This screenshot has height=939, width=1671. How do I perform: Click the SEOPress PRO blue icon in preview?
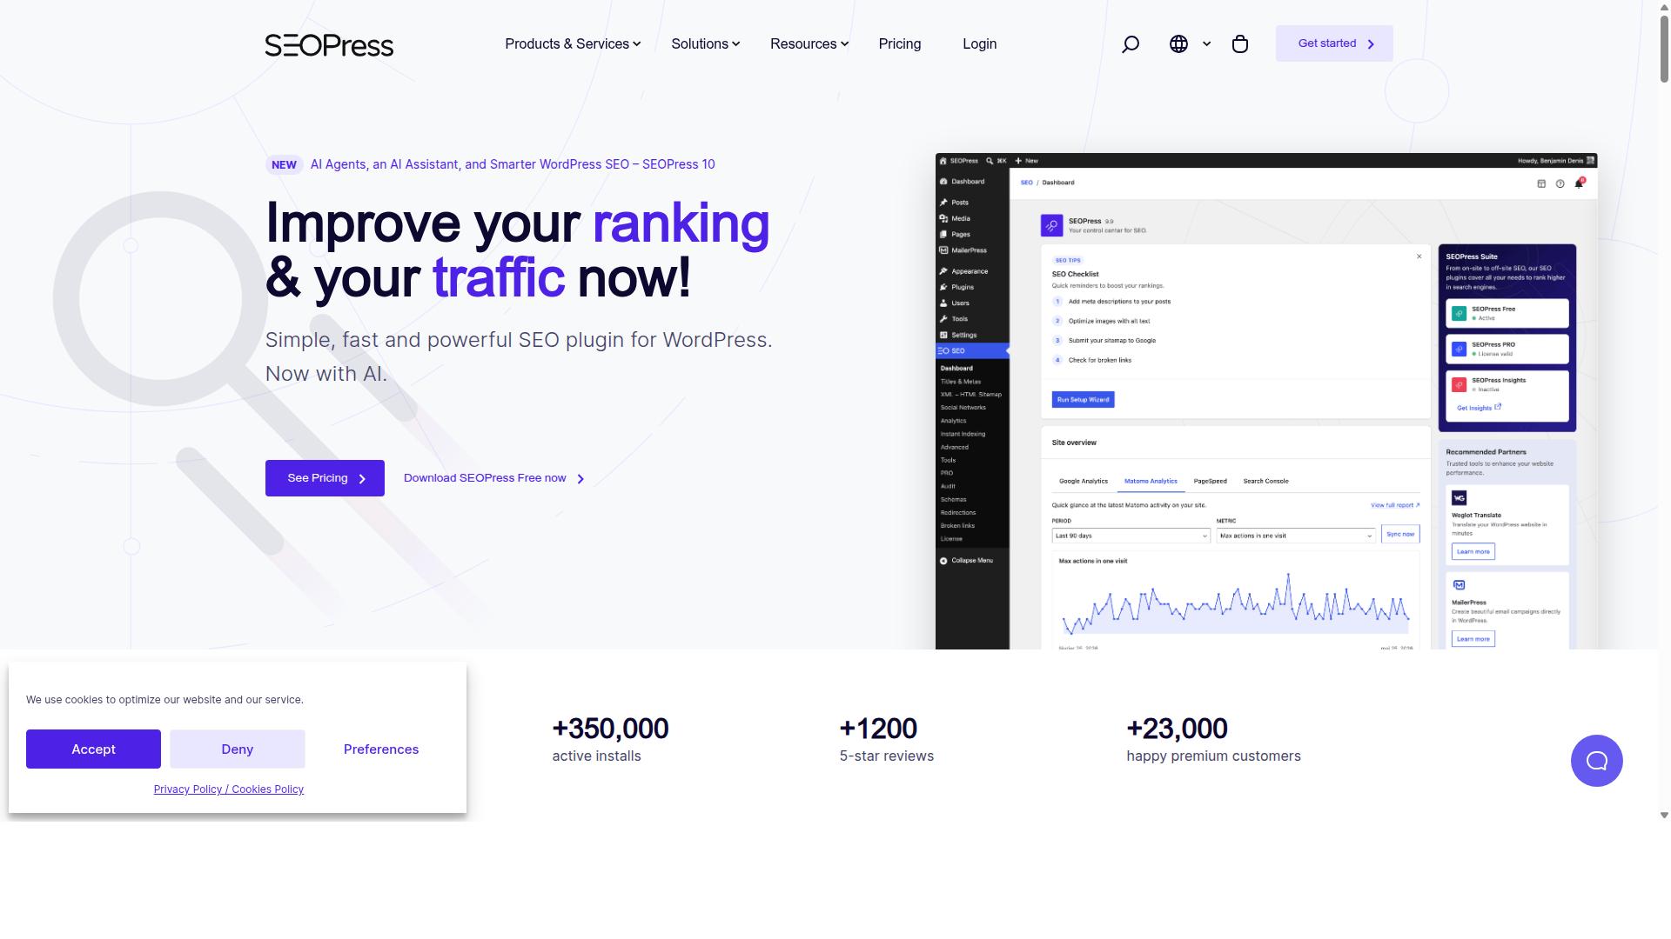pyautogui.click(x=1459, y=349)
